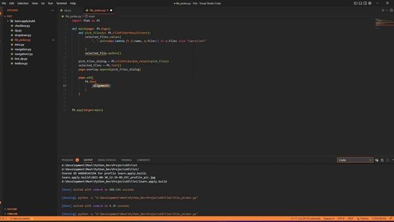Click the code minimap preview
This screenshot has height=222, width=394.
(x=384, y=23)
